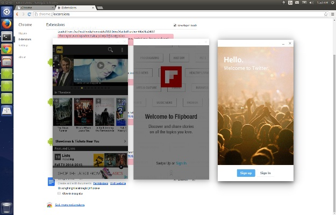Click the Flipboard Sign In link
Screen dimensions: 336x215
pos(181,163)
